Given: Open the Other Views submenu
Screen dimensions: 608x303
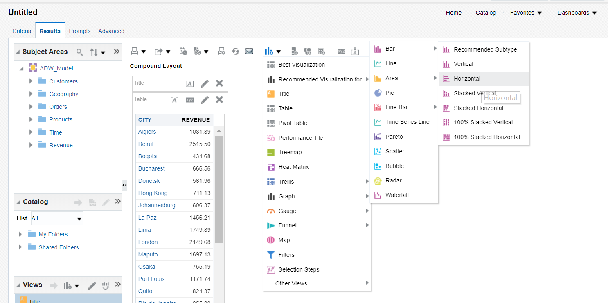Looking at the screenshot, I should tap(317, 283).
